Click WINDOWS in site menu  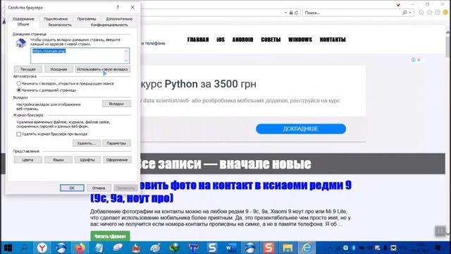300,40
